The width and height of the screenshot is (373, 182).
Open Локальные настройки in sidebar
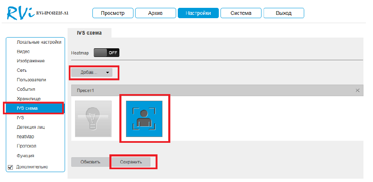(39, 42)
